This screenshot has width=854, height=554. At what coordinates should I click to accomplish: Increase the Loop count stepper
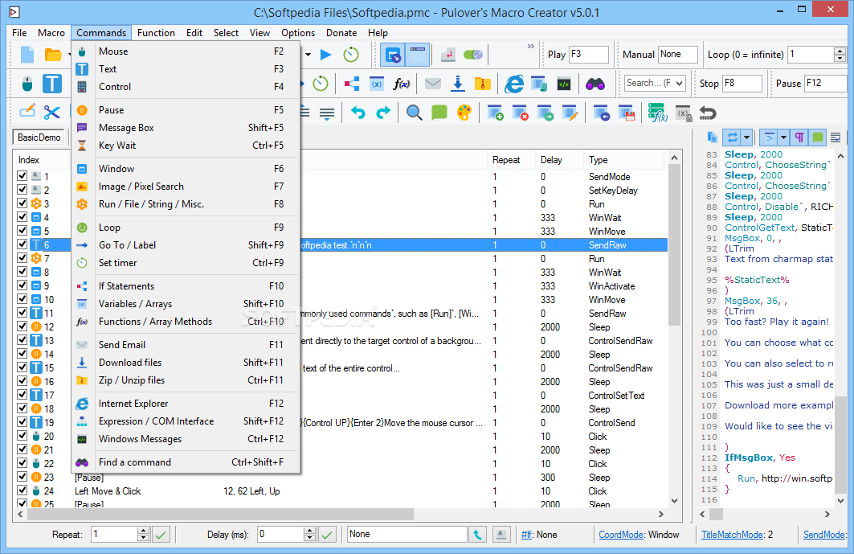[840, 51]
